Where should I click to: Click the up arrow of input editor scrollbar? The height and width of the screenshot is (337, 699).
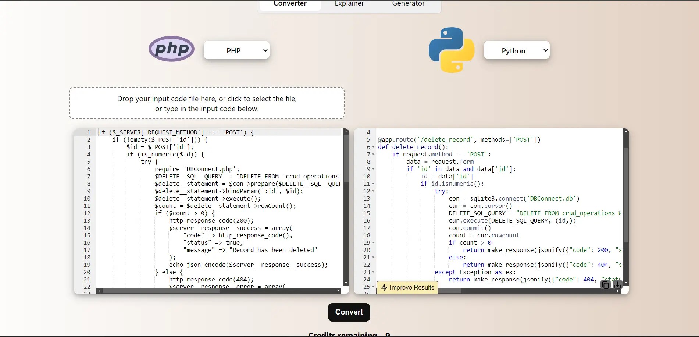346,131
